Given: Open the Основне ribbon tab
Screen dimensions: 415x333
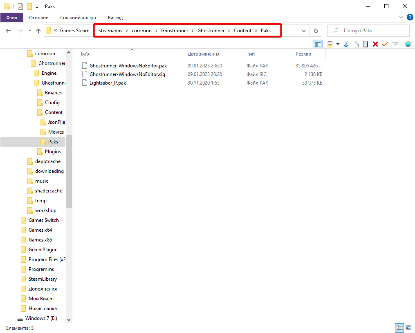Looking at the screenshot, I should click(39, 18).
